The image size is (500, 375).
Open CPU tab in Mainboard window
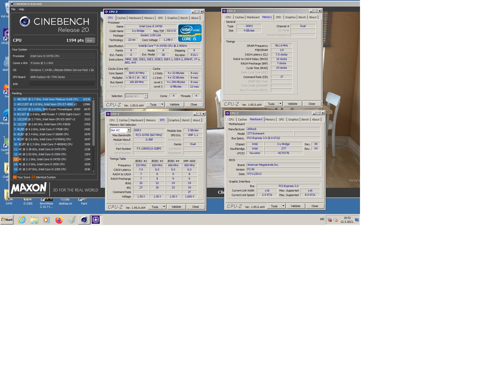click(231, 119)
